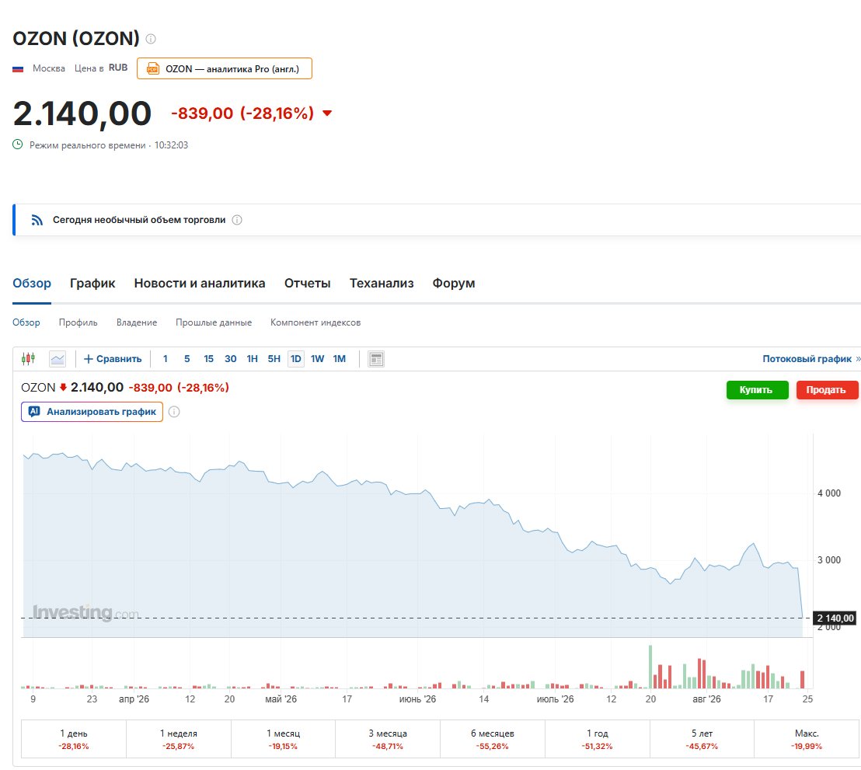This screenshot has width=861, height=770.
Task: Select the area chart type icon
Action: [x=58, y=359]
